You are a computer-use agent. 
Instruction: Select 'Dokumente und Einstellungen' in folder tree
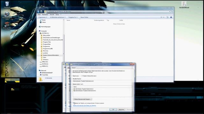coord(51,38)
